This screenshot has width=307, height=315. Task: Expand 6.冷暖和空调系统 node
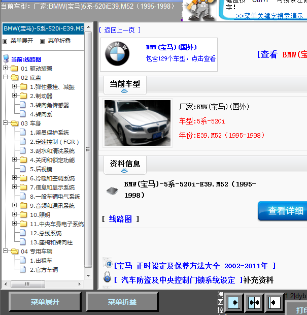coord(14,178)
